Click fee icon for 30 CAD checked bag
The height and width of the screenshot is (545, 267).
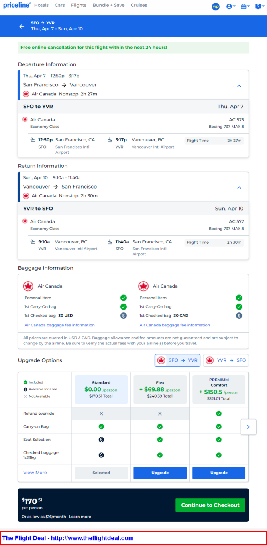[x=239, y=316]
